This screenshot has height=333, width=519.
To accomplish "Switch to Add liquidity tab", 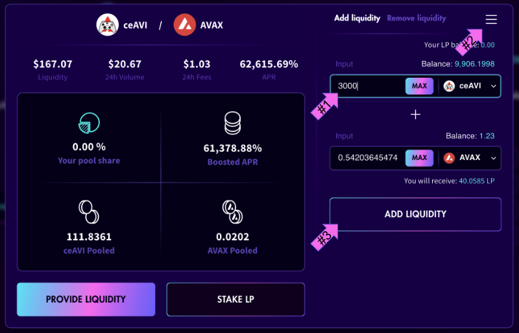I will [357, 18].
